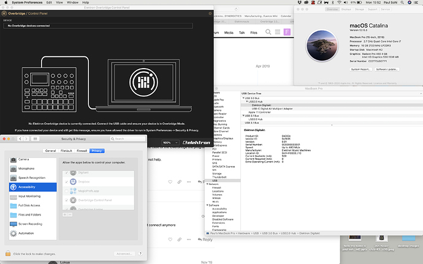The height and width of the screenshot is (264, 423).
Task: Open the 100% zoom dropdown in Overbridge
Action: tap(170, 142)
